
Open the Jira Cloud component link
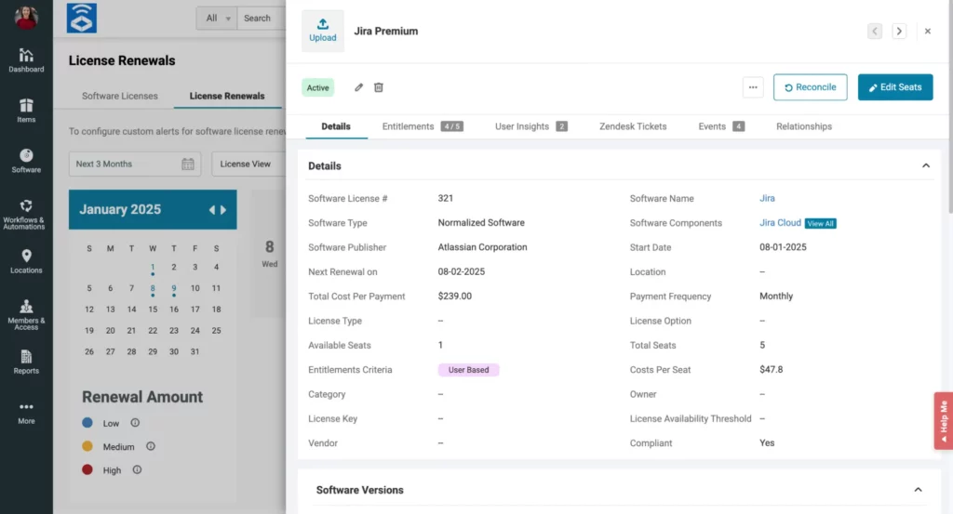pos(780,223)
